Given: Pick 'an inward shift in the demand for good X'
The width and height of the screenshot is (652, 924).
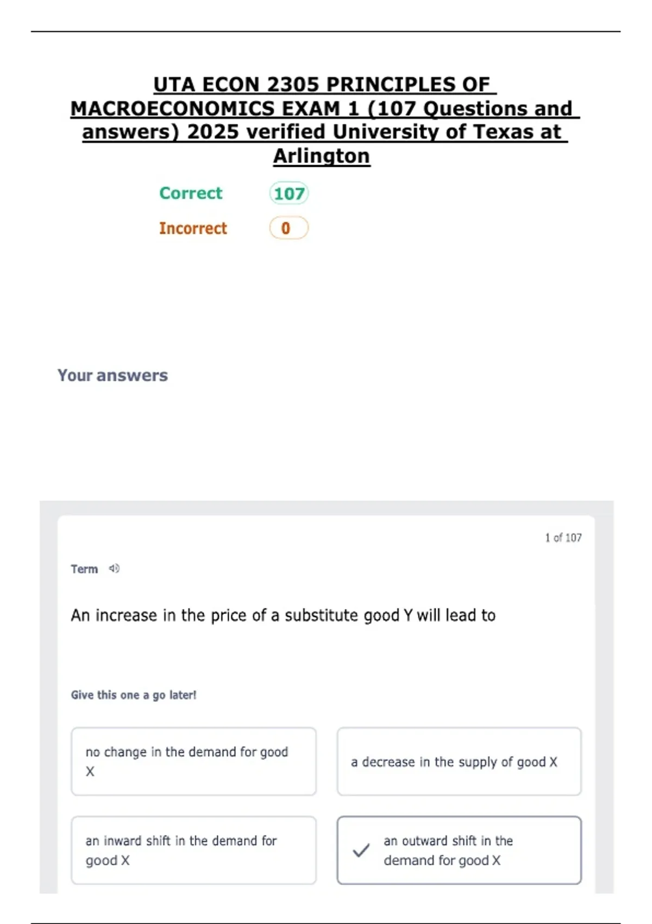Looking at the screenshot, I should (193, 850).
